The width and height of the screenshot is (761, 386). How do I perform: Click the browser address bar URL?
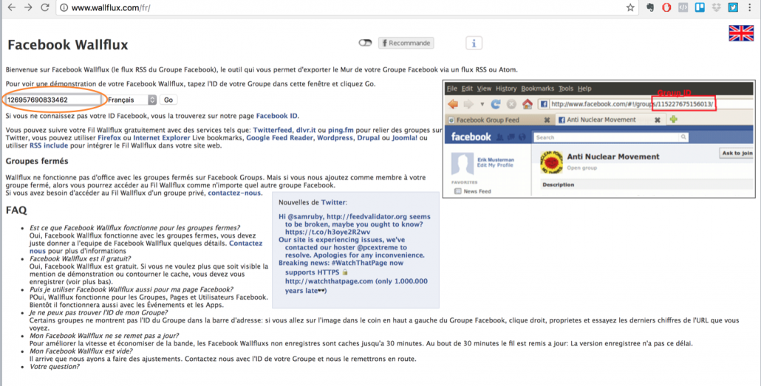coord(111,8)
